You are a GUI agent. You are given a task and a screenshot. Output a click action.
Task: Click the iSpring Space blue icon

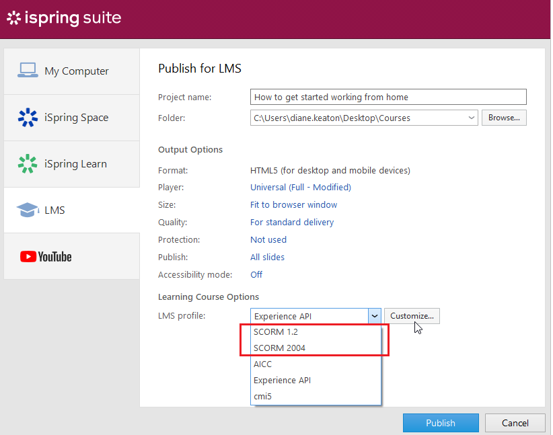[x=28, y=117]
